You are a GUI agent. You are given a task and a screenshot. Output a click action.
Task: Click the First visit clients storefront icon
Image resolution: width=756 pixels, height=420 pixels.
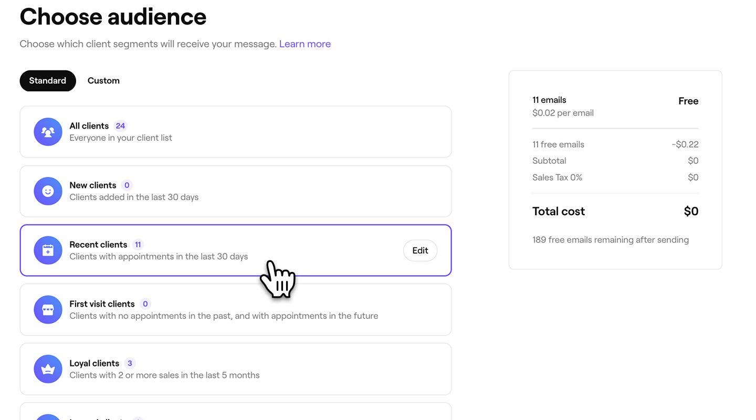tap(48, 310)
